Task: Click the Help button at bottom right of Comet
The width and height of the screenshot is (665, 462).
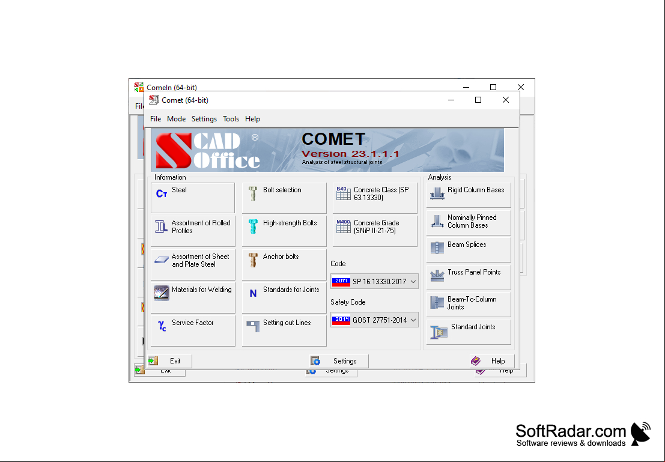Action: tap(492, 361)
